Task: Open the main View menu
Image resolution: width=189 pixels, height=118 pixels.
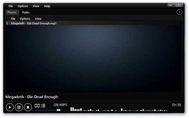Action: click(x=36, y=6)
